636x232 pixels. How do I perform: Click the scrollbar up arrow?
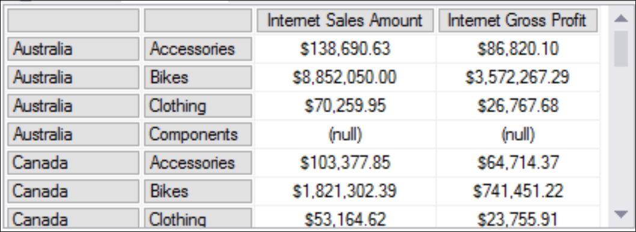[x=620, y=18]
